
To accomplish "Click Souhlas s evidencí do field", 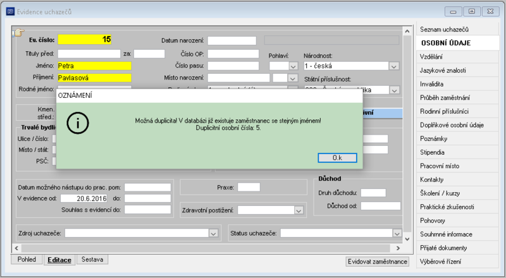I will pos(147,210).
